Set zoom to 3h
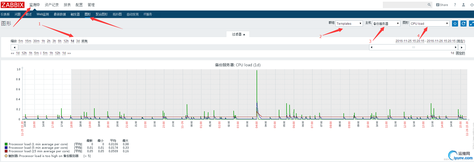Viewport: 474px width, 162px height. 54,41
